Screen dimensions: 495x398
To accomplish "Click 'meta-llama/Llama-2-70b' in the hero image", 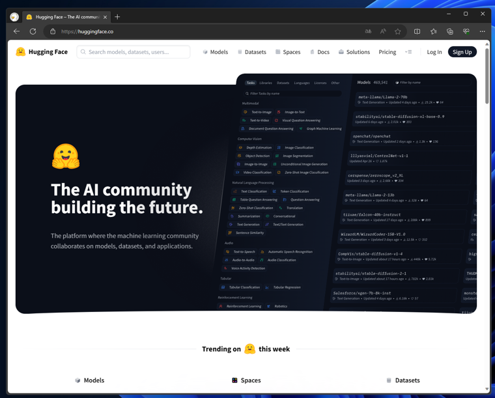I will (383, 97).
